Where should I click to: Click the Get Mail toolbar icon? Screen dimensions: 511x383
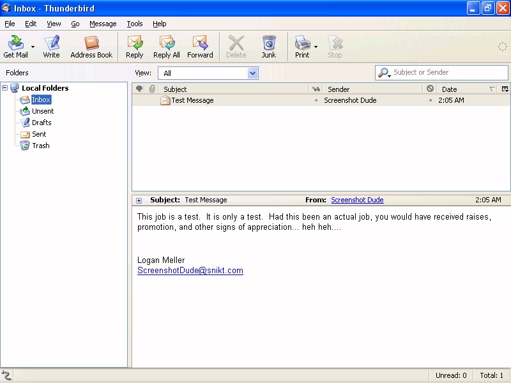point(15,47)
